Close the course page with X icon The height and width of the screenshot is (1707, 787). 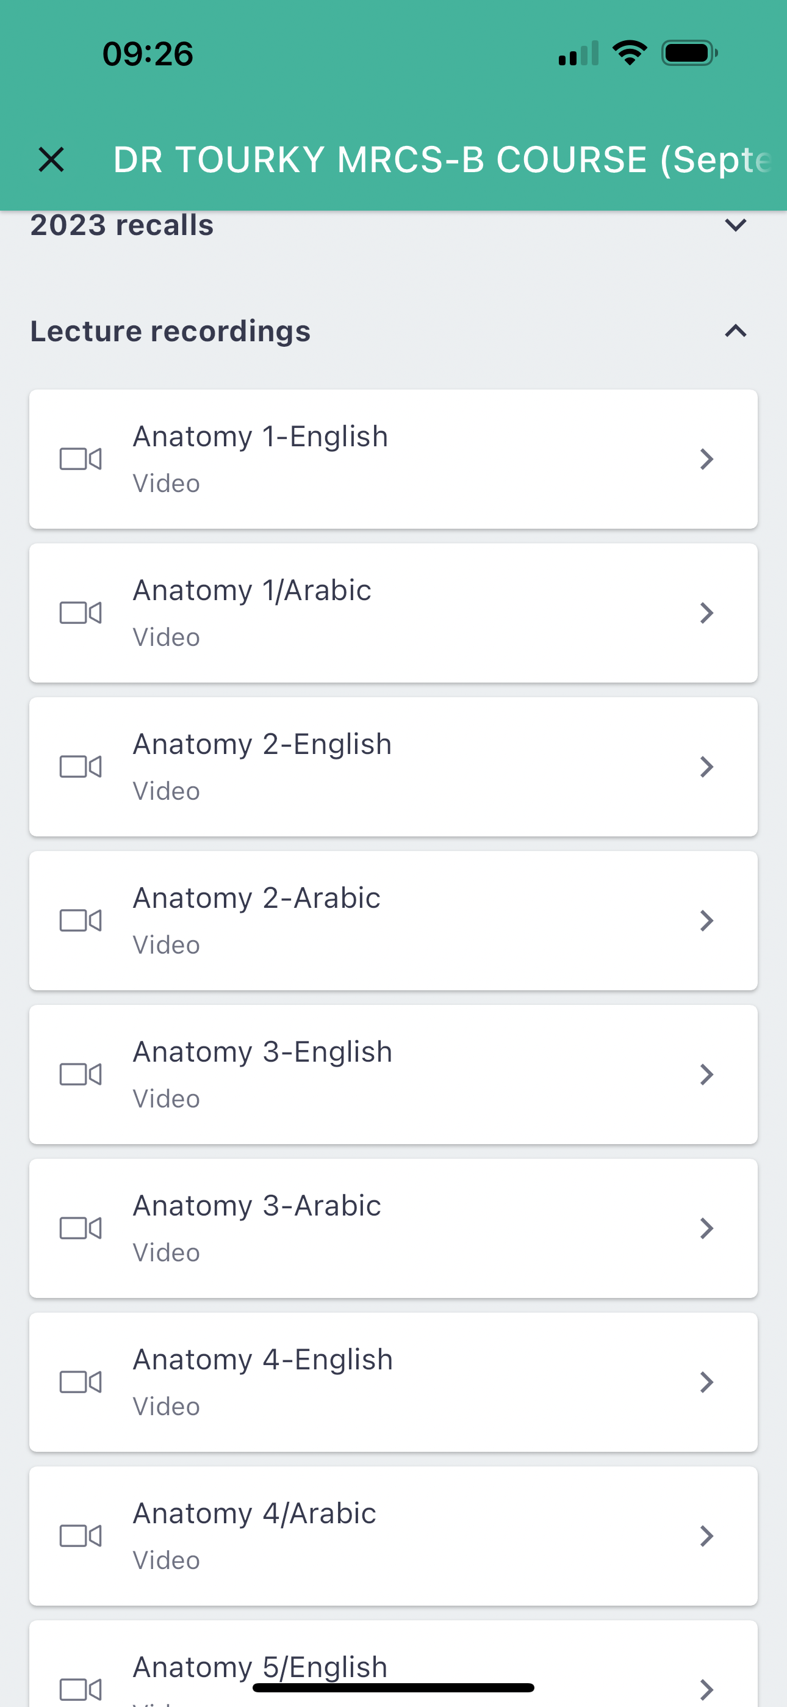point(51,160)
